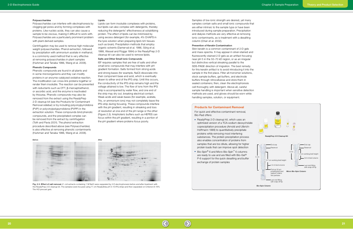Go to the previous page arrow

pos(165,223)
